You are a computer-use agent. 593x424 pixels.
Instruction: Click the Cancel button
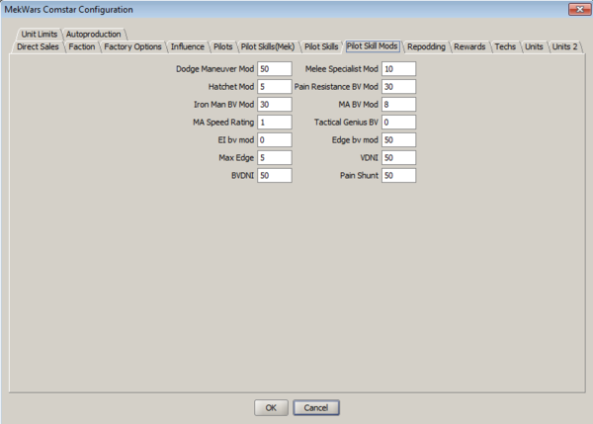click(x=316, y=407)
